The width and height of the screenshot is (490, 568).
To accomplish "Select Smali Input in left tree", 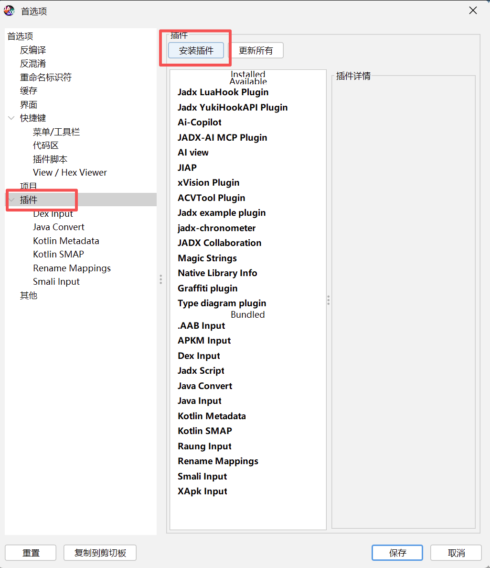I will click(56, 281).
